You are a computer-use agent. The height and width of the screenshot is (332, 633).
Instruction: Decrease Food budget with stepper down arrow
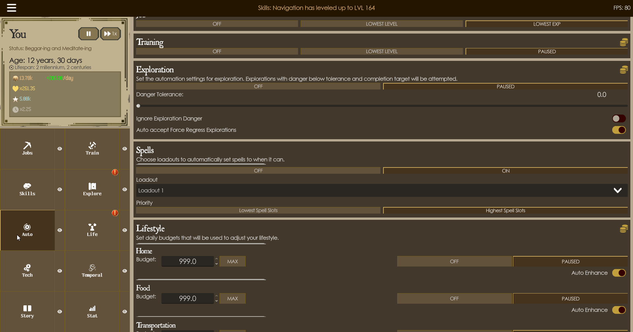point(216,301)
